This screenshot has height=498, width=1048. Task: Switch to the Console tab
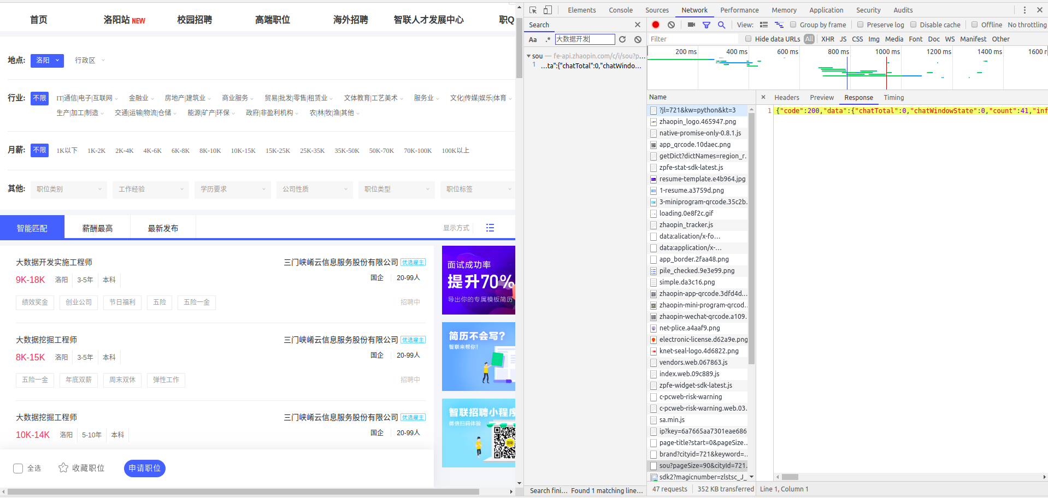click(621, 10)
